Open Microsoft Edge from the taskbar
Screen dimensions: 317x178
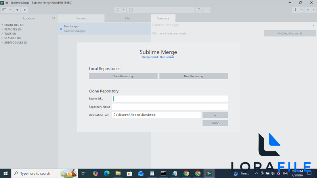(107, 173)
